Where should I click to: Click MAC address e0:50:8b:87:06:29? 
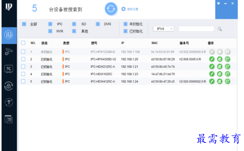coord(163,59)
